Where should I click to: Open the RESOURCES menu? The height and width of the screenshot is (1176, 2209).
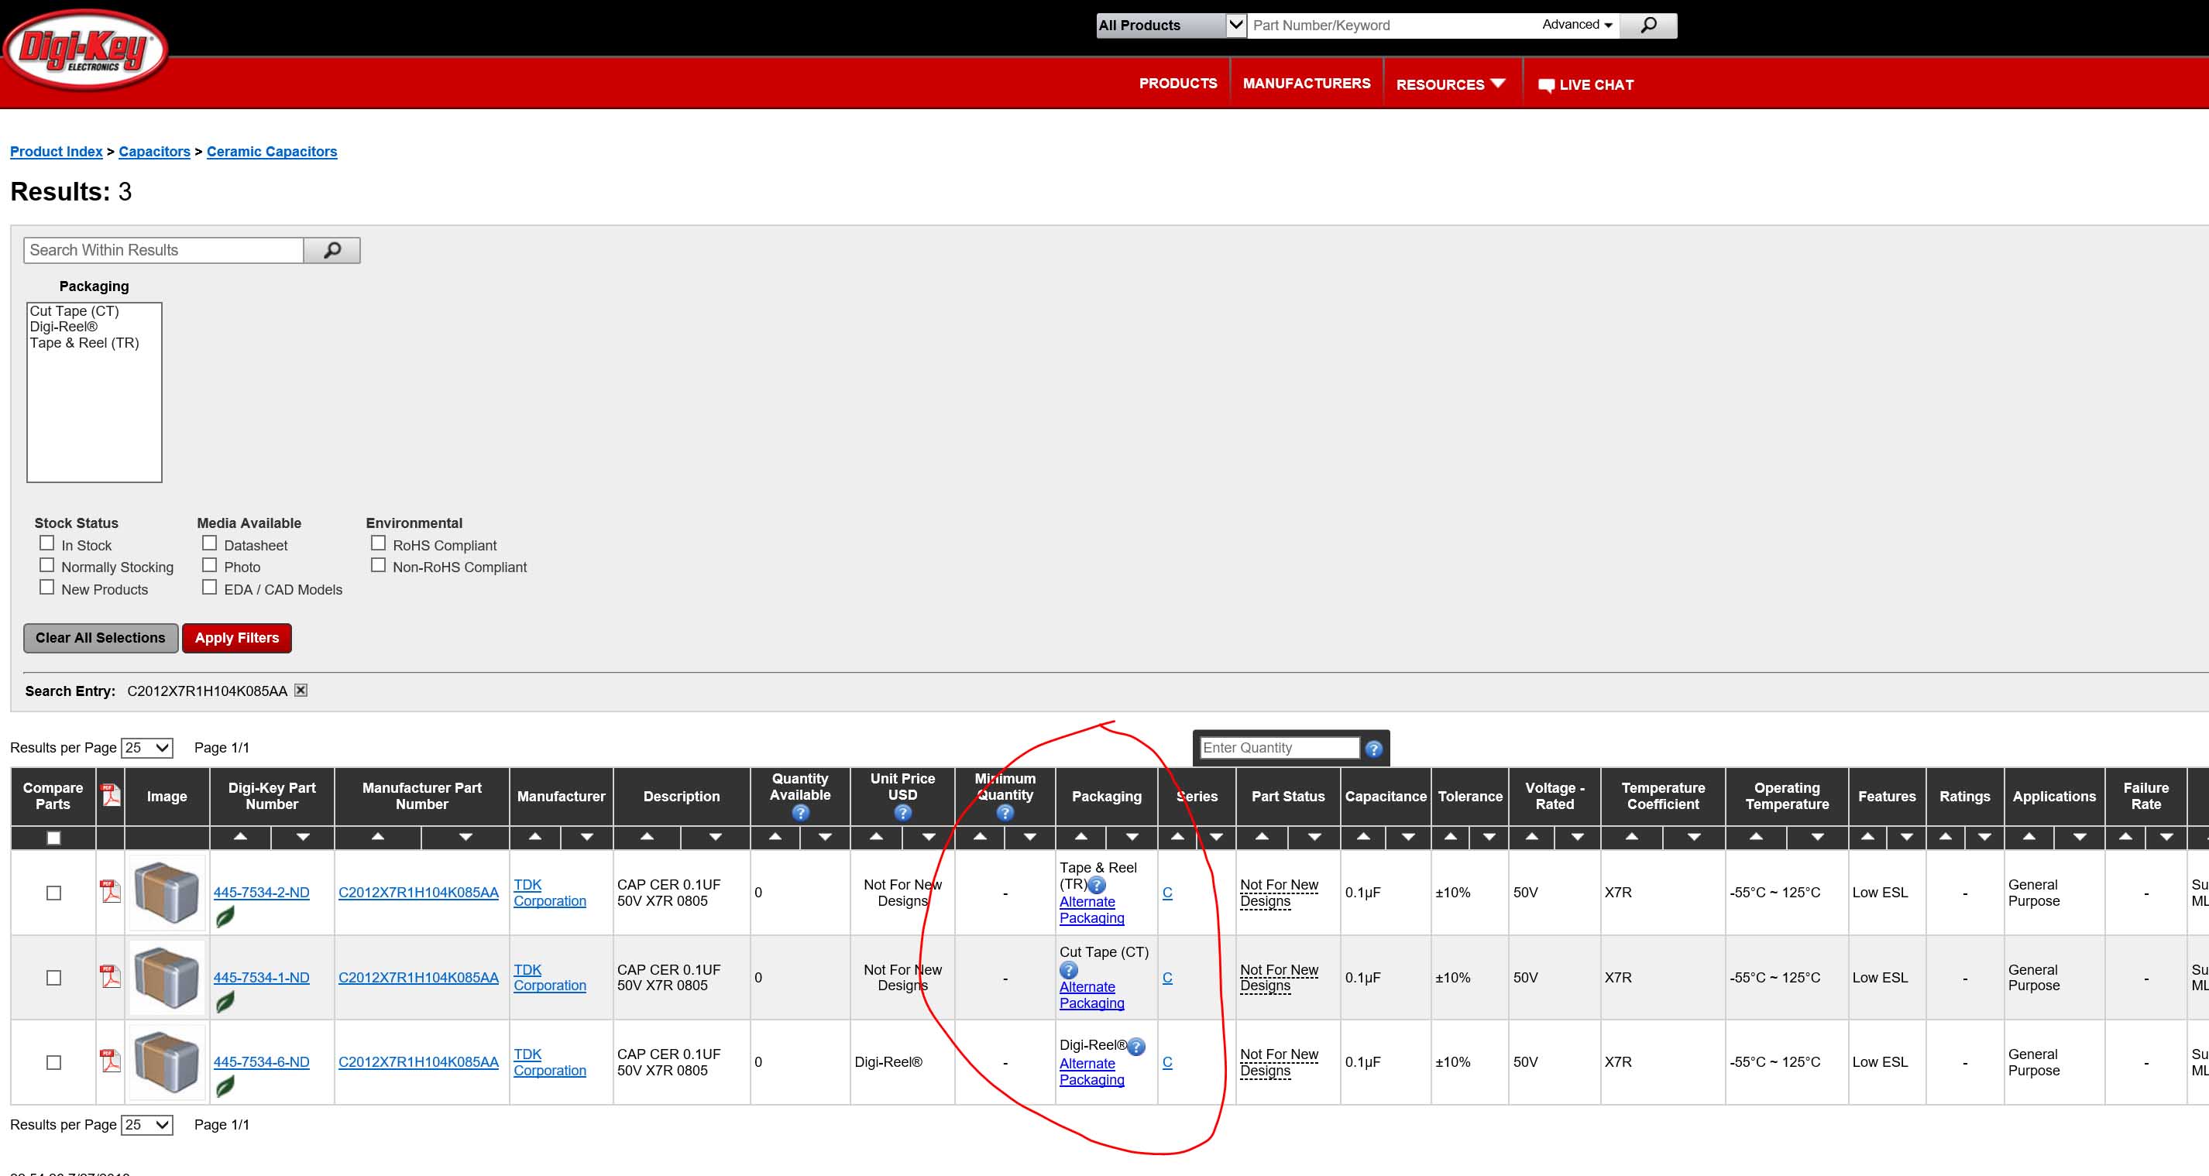[1450, 84]
